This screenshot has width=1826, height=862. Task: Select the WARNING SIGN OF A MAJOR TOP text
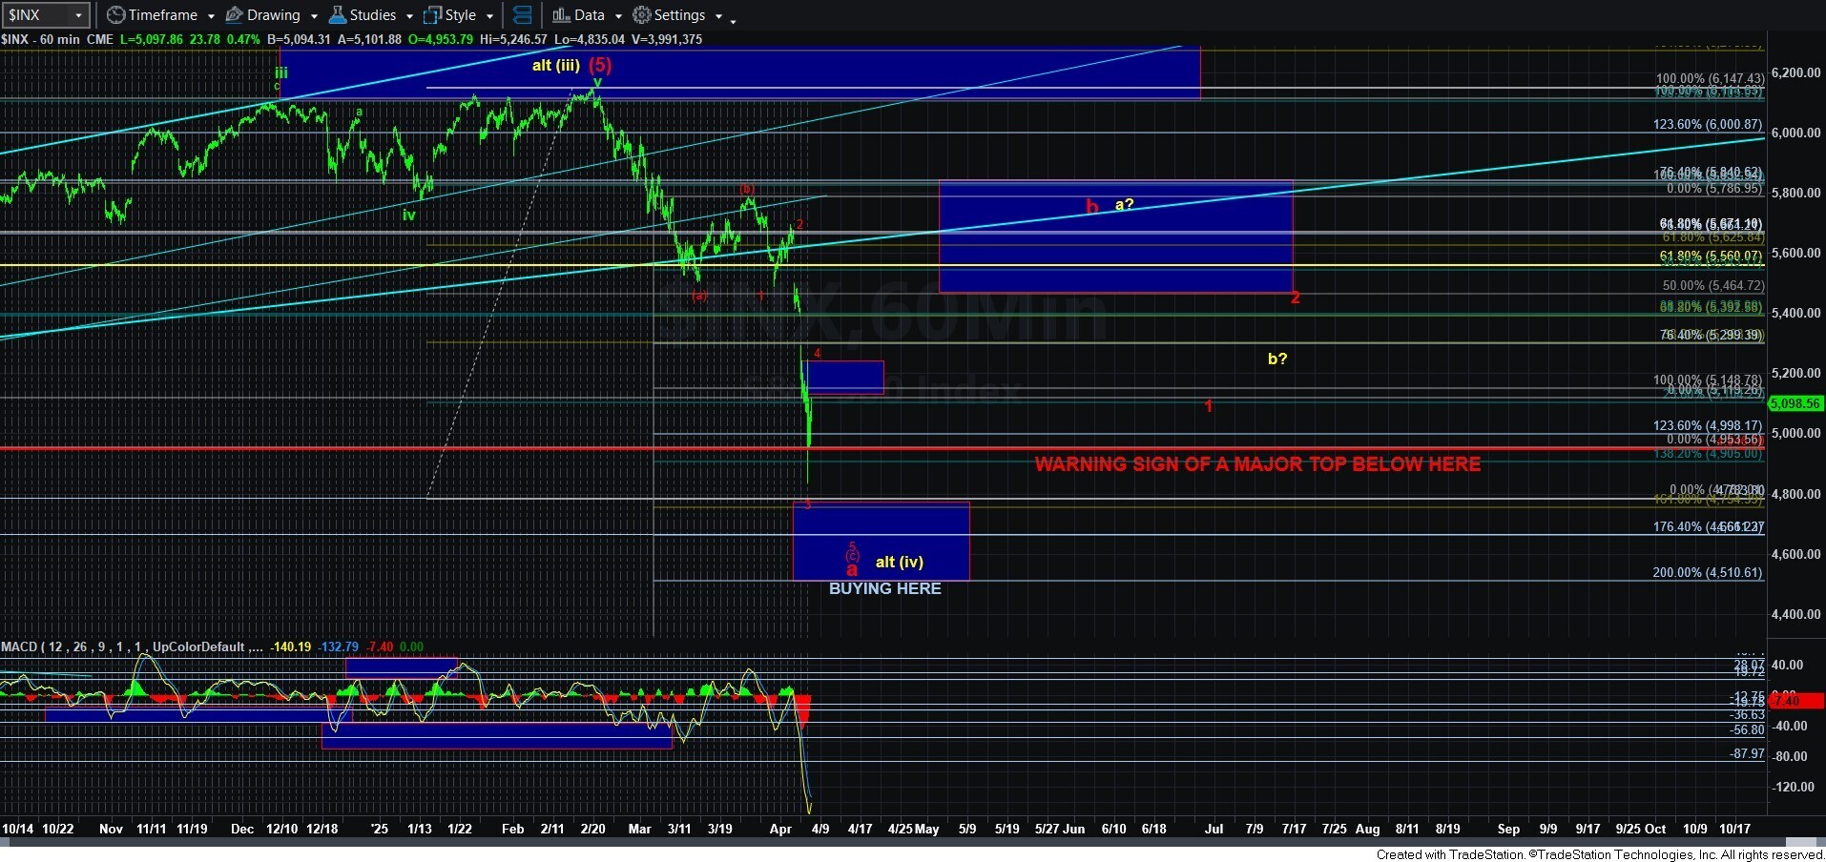tap(1257, 464)
